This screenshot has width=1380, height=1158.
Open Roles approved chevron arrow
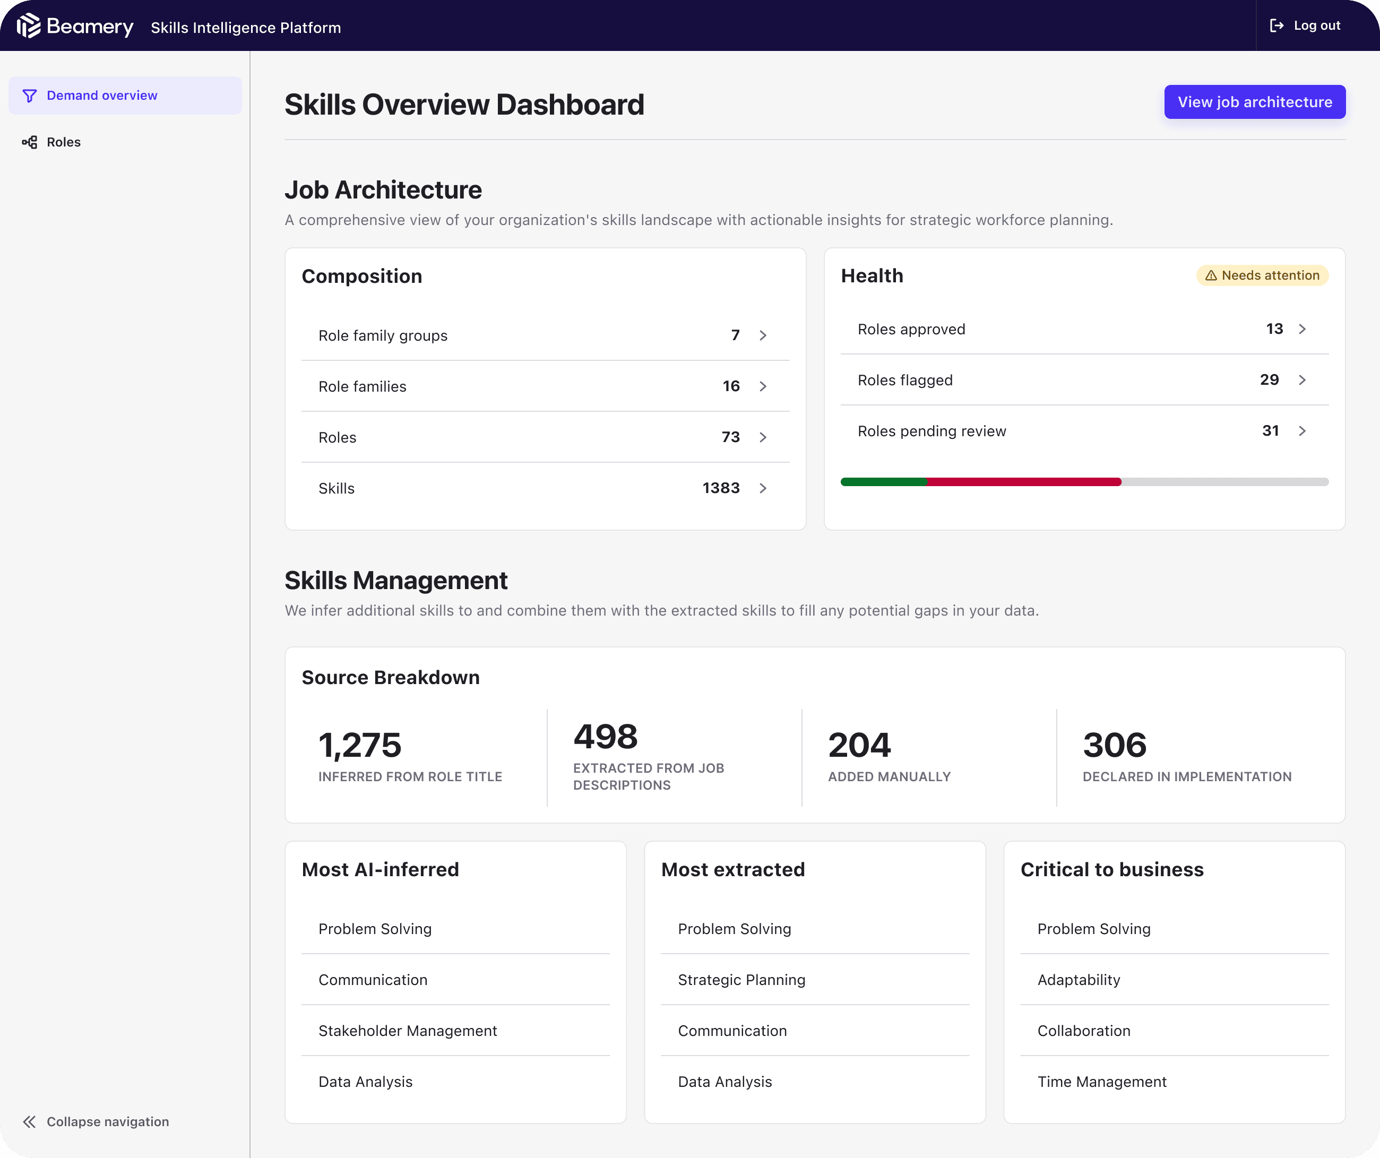1302,329
